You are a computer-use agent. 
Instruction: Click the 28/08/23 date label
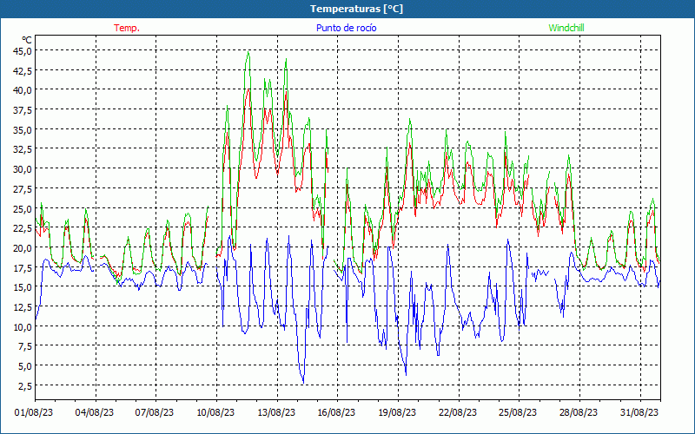[579, 412]
